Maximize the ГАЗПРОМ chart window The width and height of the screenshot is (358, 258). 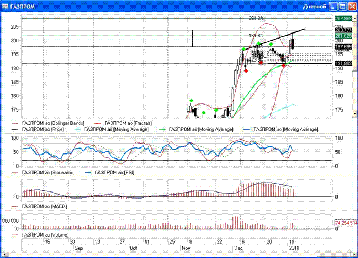(343, 7)
